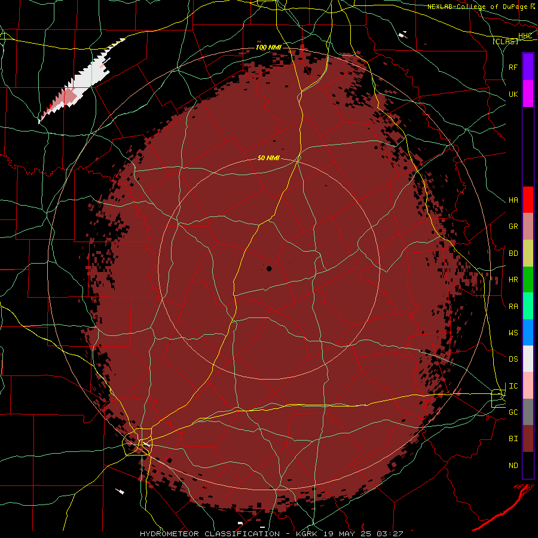538x538 pixels.
Task: Click the GR pink-brown legend swatch
Action: point(528,227)
